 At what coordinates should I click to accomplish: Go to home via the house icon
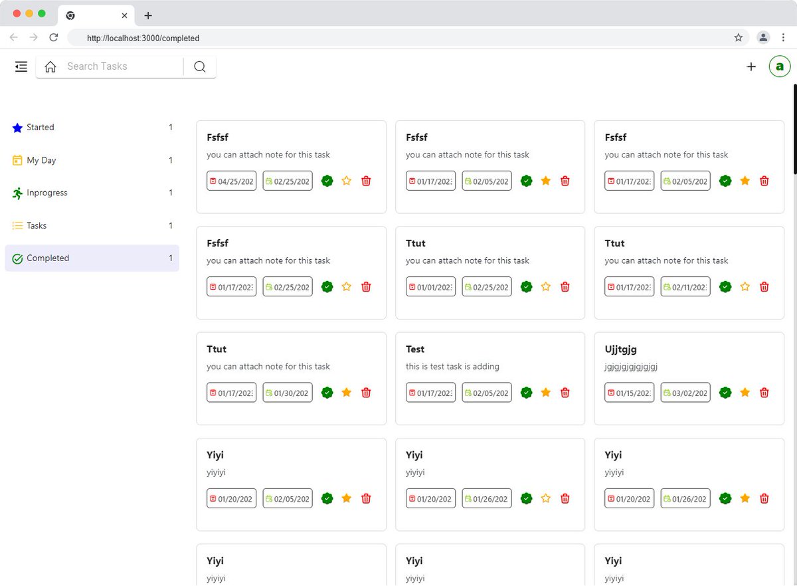(x=50, y=66)
